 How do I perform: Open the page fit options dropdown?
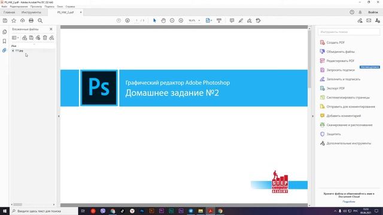(x=209, y=20)
